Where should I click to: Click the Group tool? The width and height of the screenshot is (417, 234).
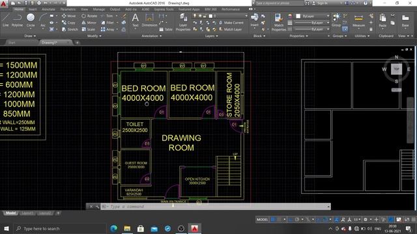click(336, 20)
